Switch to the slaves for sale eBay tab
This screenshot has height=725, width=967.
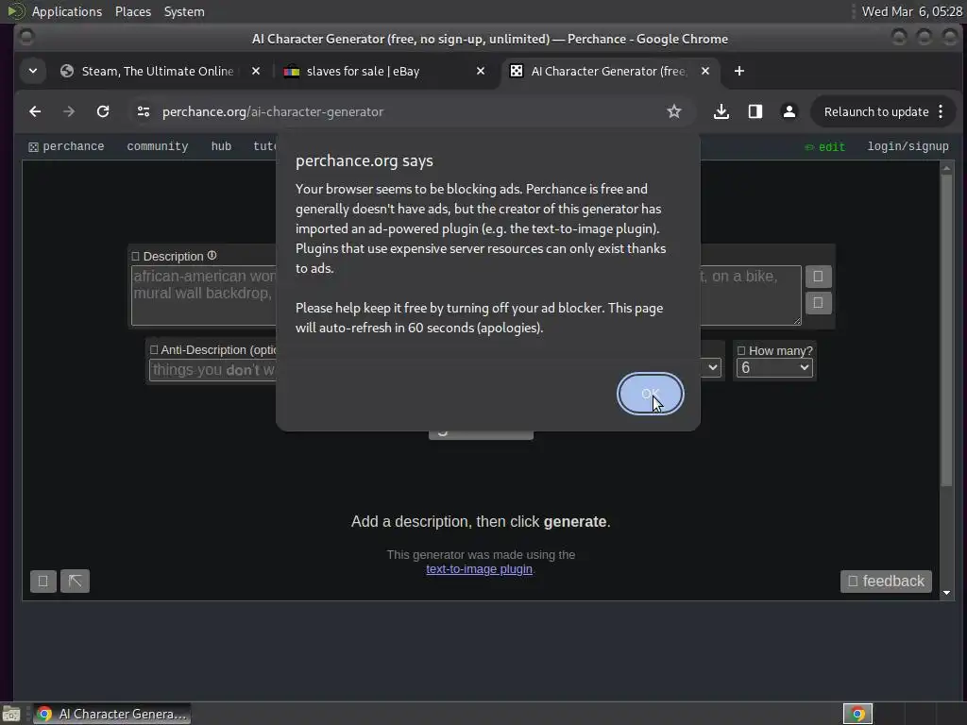363,71
